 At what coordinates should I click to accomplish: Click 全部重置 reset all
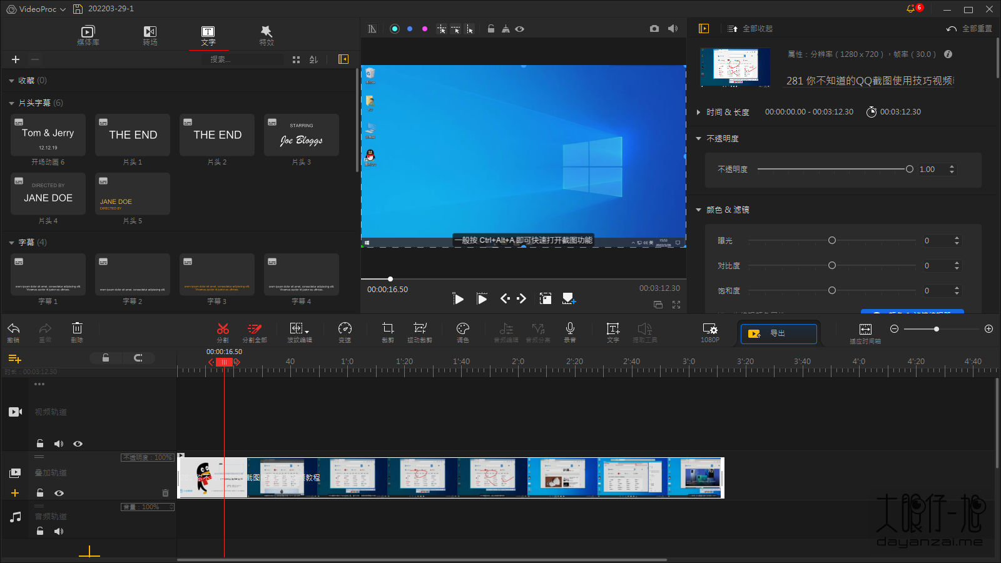(x=970, y=29)
